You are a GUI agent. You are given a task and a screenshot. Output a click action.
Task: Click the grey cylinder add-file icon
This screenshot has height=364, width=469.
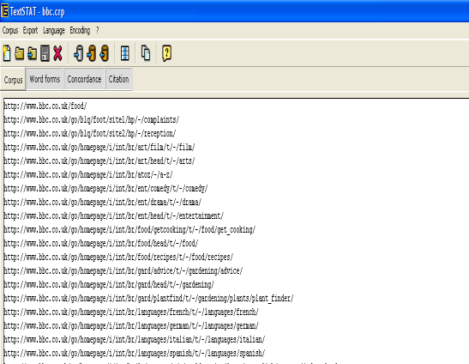point(79,53)
